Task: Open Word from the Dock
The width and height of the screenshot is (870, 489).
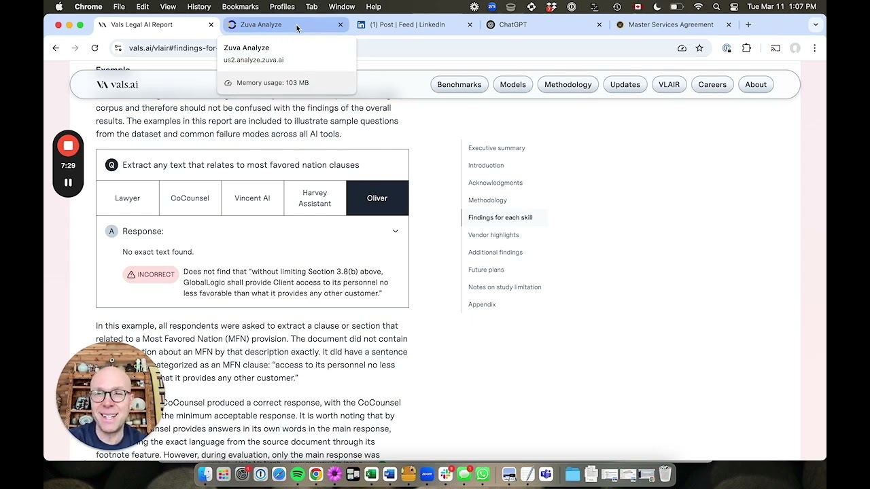Action: (389, 474)
